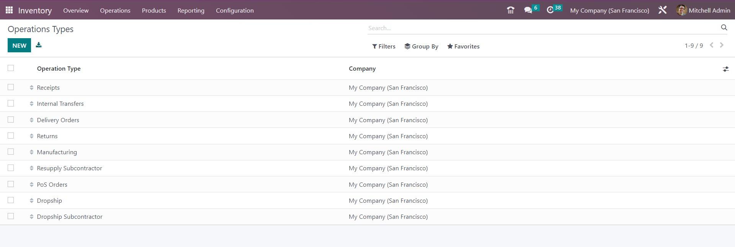Sort by Operation Type column header

point(59,69)
